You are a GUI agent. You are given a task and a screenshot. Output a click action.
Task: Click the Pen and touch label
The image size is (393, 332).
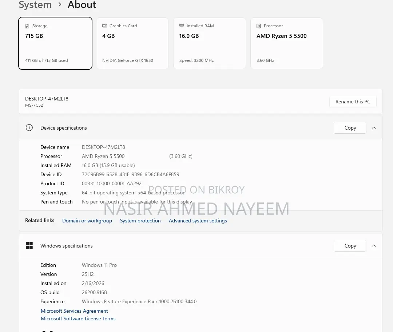coord(56,202)
